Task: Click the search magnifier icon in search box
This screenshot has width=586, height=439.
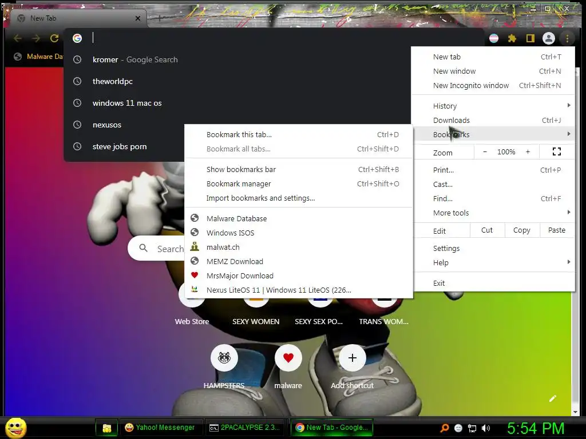Action: tap(144, 248)
